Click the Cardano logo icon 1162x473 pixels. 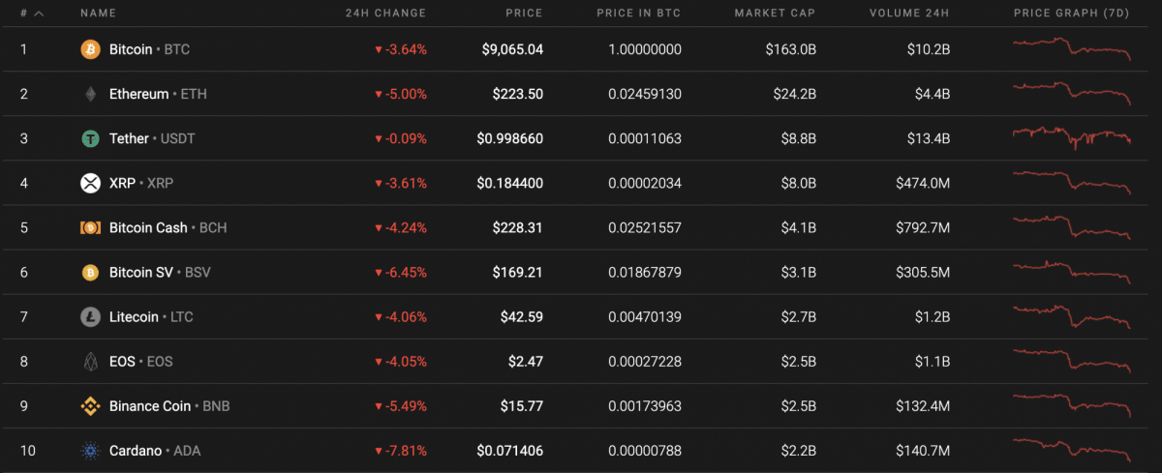tap(90, 451)
